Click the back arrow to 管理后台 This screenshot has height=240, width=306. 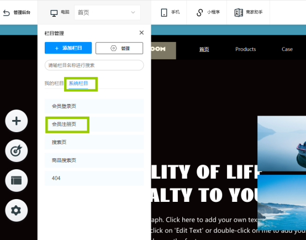pos(7,13)
